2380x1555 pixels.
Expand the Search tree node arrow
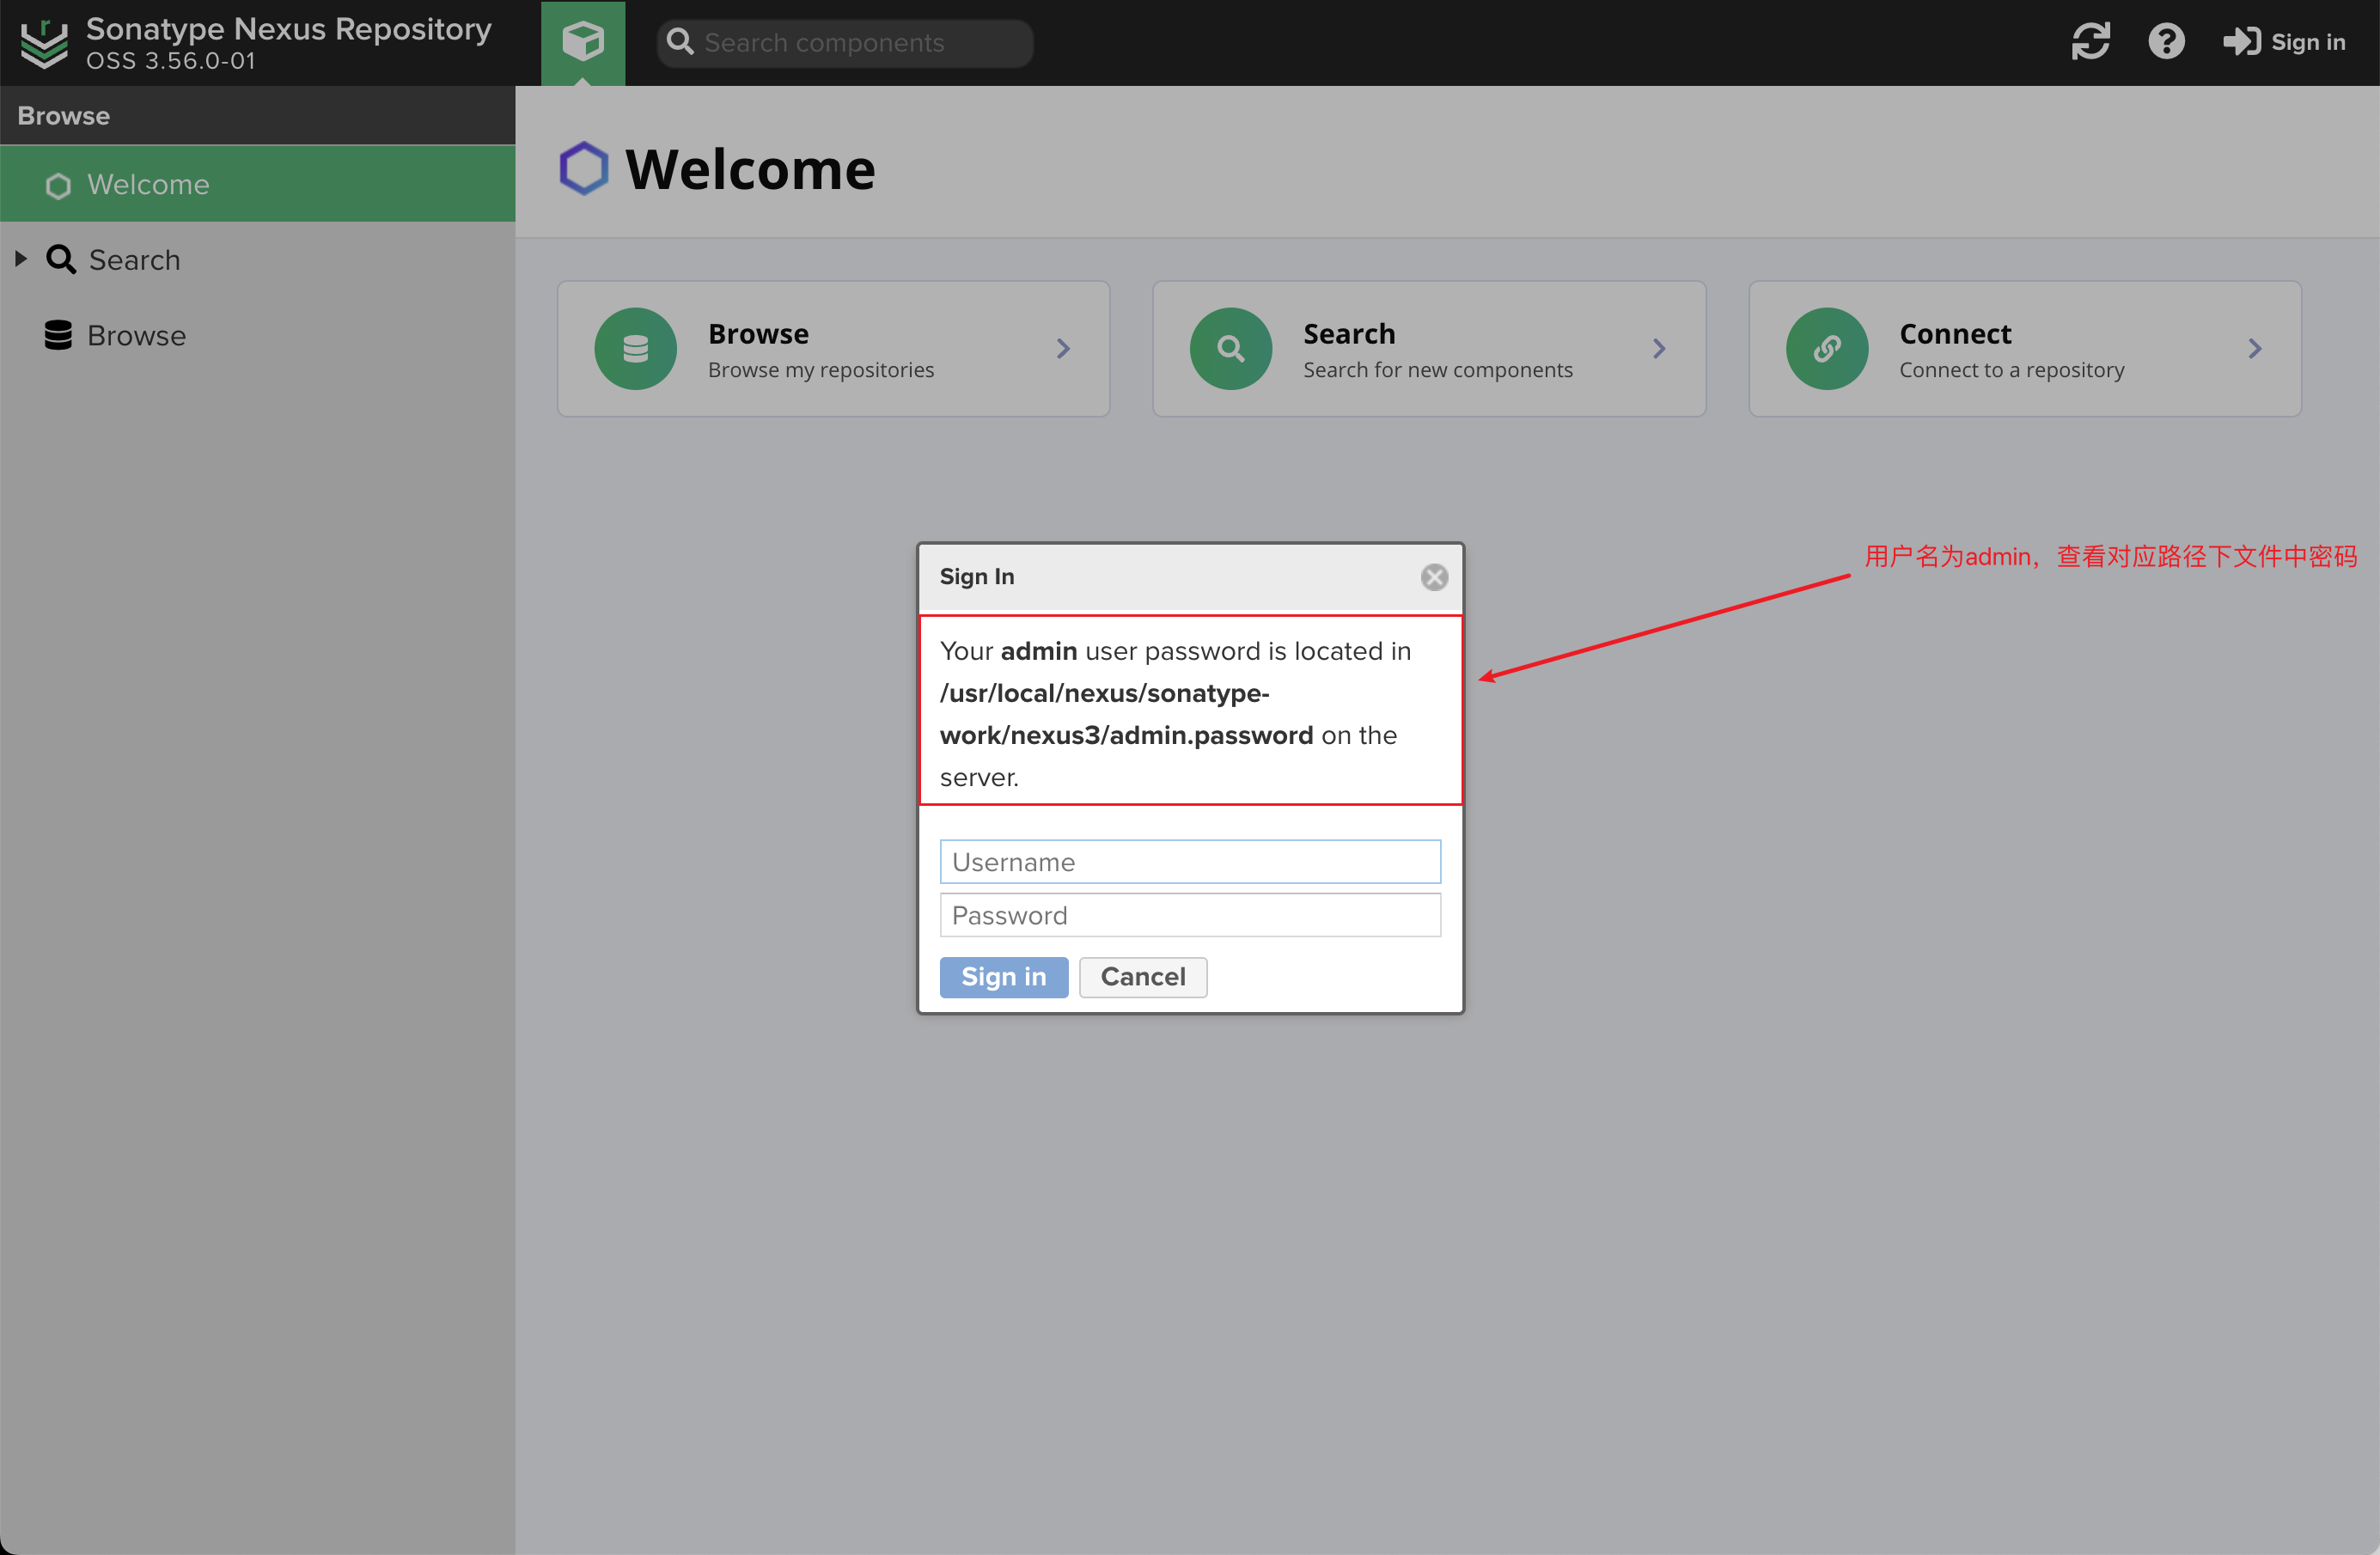[x=21, y=259]
